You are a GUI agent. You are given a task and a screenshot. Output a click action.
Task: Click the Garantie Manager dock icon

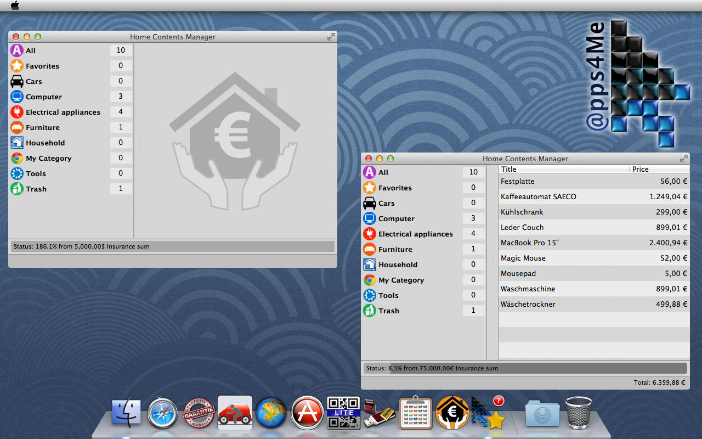199,413
